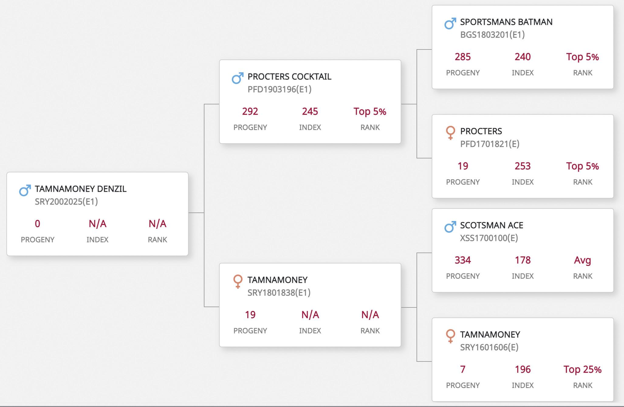
Task: Click the index value 240 on SPORTSMANS BATMAN
Action: pyautogui.click(x=523, y=57)
